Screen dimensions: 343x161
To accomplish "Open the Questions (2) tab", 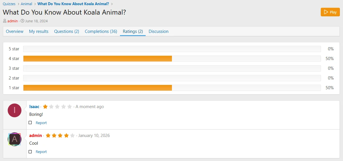I will click(x=67, y=31).
